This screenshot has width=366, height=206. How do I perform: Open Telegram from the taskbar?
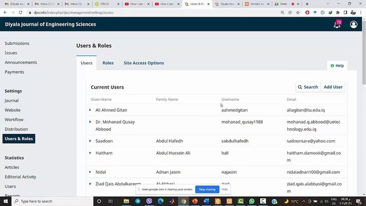click(138, 201)
